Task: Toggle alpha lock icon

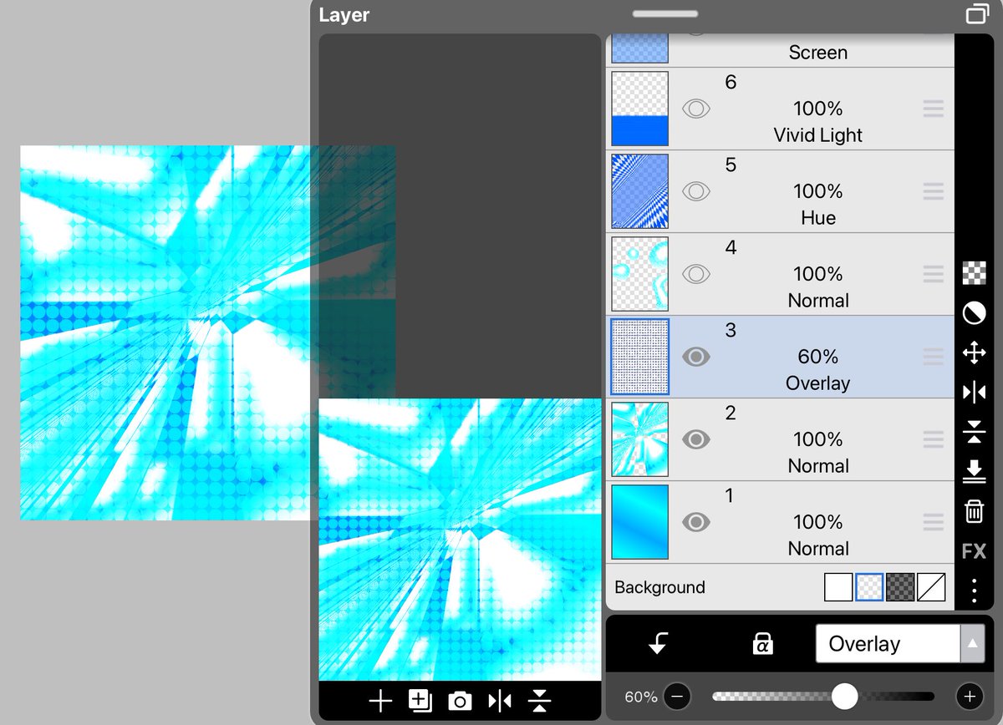Action: click(x=762, y=643)
